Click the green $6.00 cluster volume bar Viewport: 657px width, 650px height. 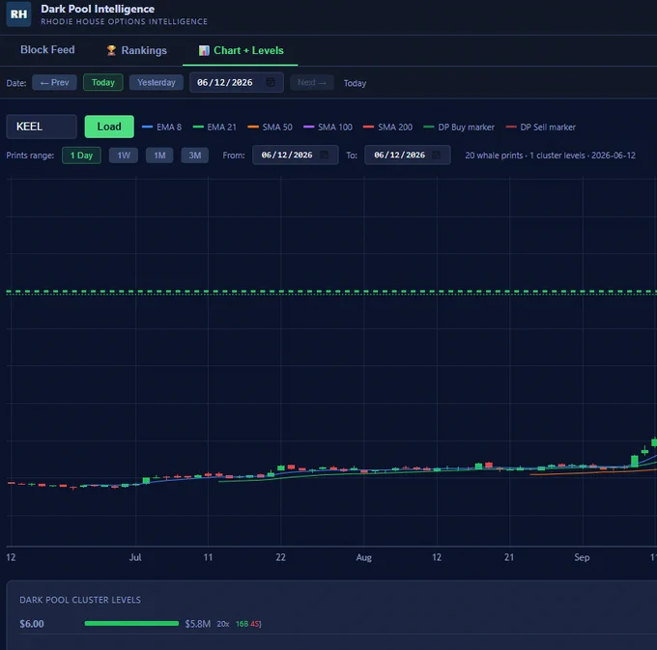click(x=131, y=624)
